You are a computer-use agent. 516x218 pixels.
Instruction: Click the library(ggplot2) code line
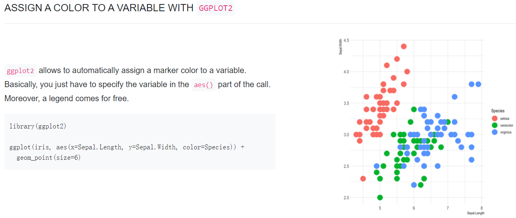[x=37, y=126]
